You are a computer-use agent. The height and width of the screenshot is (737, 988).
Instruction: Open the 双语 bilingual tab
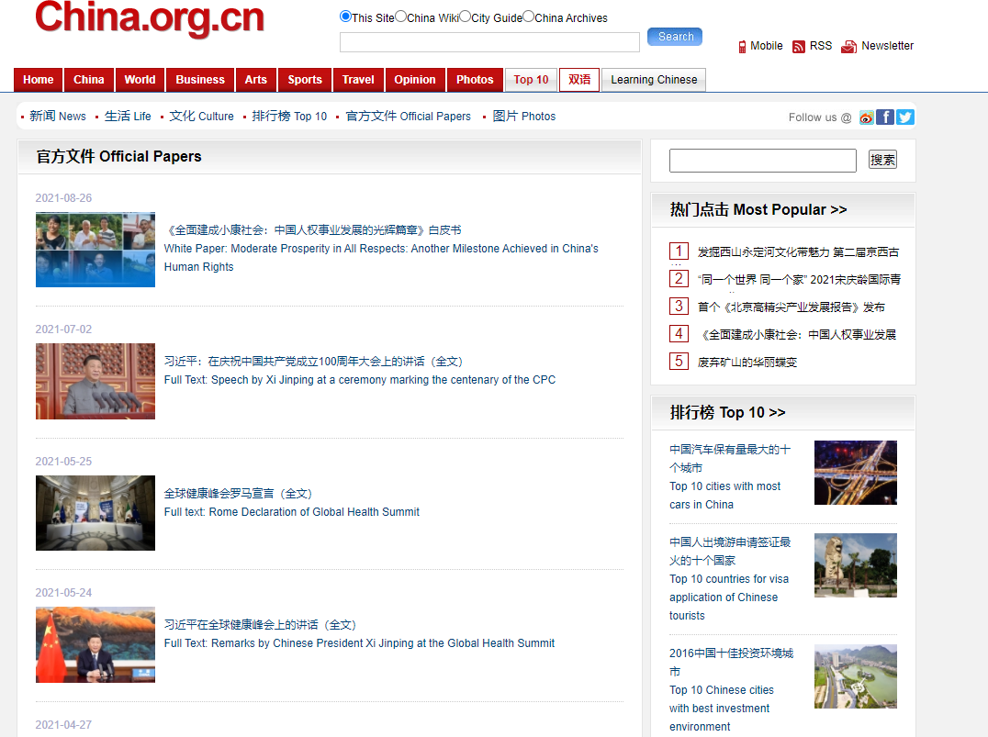click(579, 80)
